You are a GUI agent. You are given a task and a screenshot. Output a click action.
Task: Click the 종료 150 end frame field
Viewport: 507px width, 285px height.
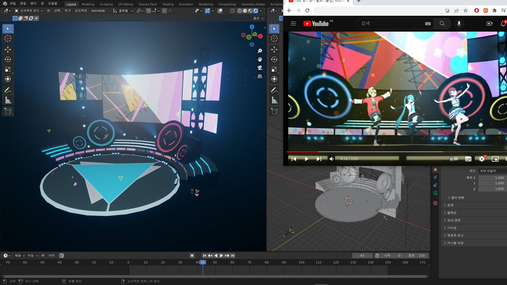click(416, 255)
